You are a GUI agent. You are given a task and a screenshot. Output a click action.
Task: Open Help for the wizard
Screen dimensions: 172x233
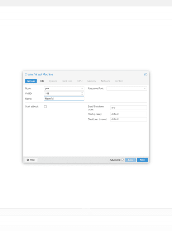[x=31, y=160]
